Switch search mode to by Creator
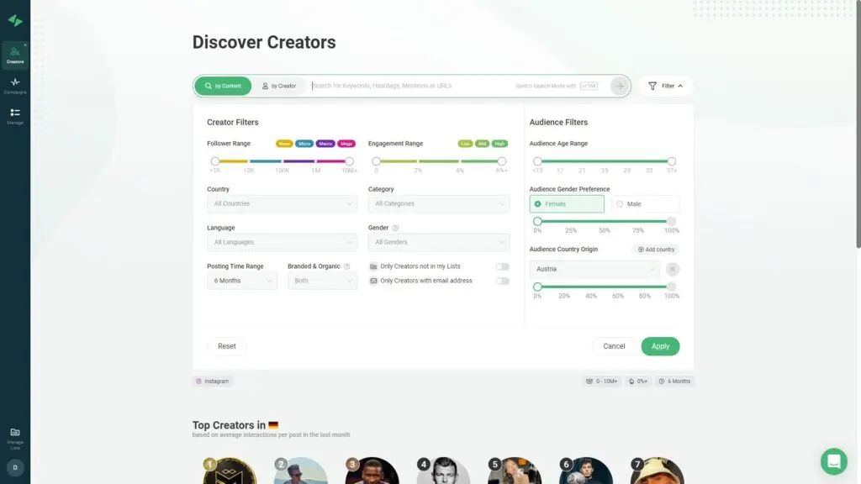861x484 pixels. [278, 86]
